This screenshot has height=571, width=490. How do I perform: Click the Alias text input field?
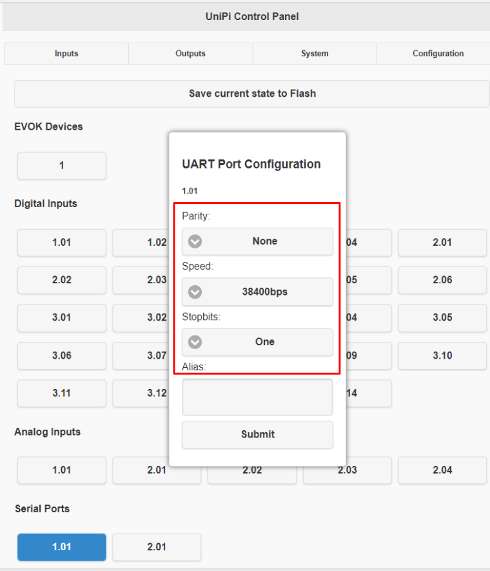pos(257,397)
